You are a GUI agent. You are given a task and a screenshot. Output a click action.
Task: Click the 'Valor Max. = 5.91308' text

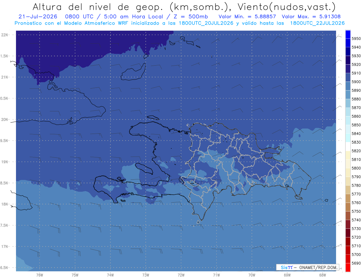click(311, 17)
